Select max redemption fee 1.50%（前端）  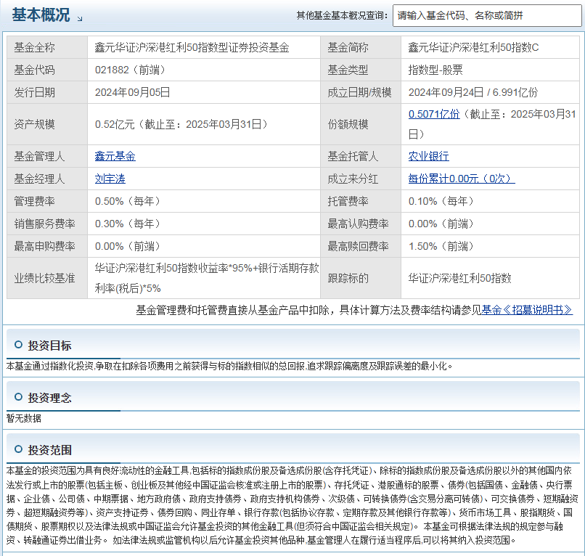pyautogui.click(x=441, y=246)
